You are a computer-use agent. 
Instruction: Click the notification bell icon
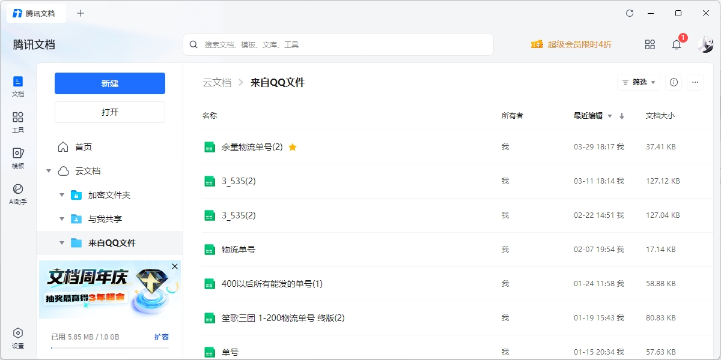point(677,44)
